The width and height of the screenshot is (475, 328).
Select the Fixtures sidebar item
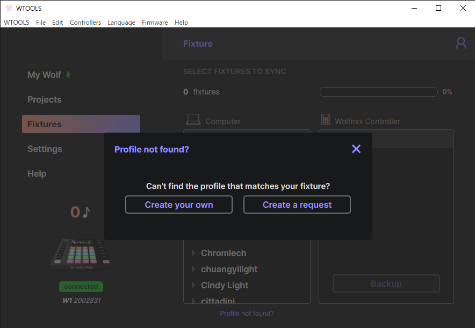[x=81, y=124]
